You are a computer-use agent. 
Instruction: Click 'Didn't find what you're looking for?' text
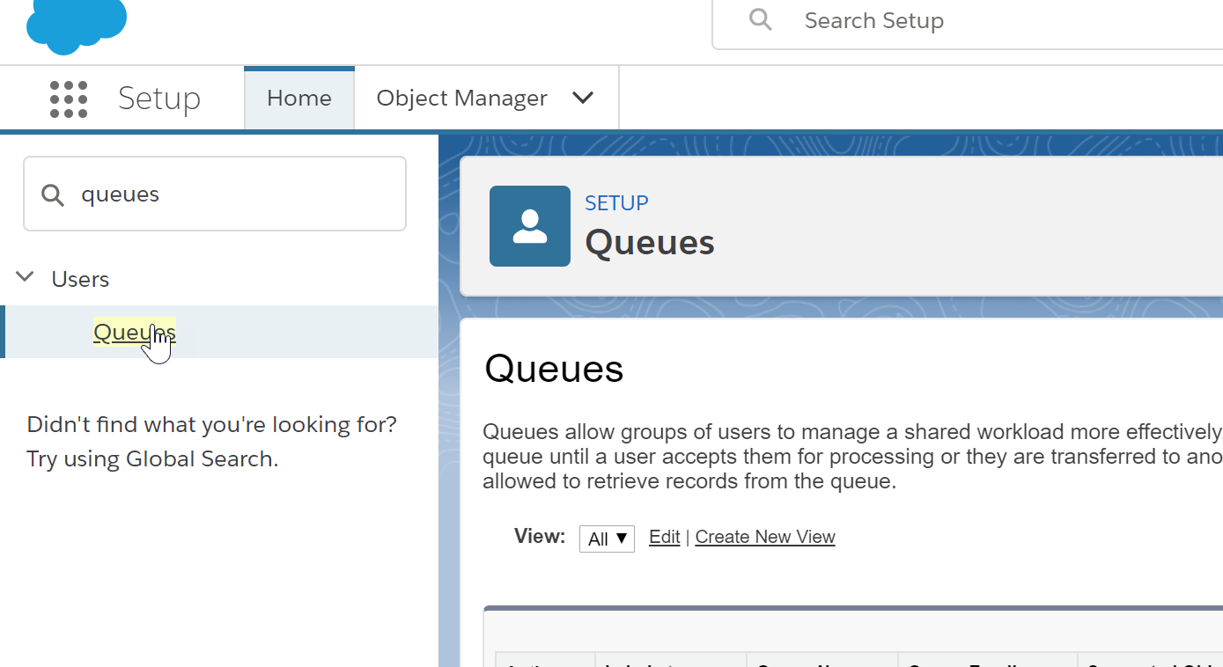(212, 424)
